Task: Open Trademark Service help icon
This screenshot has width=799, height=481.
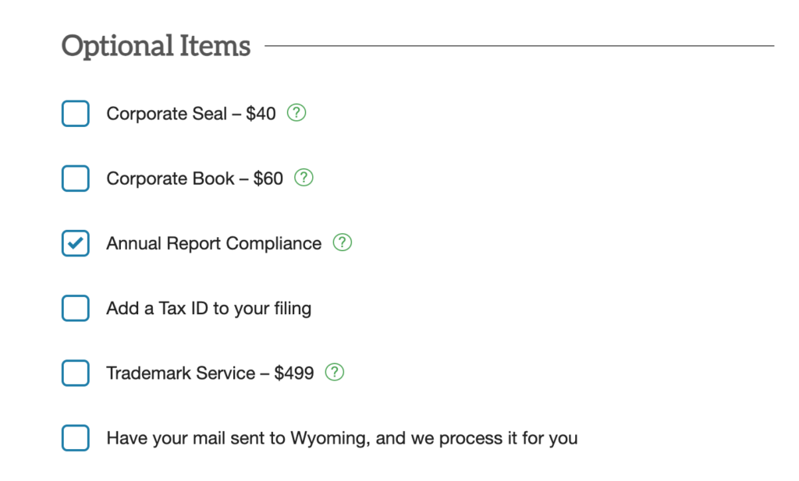Action: 335,372
